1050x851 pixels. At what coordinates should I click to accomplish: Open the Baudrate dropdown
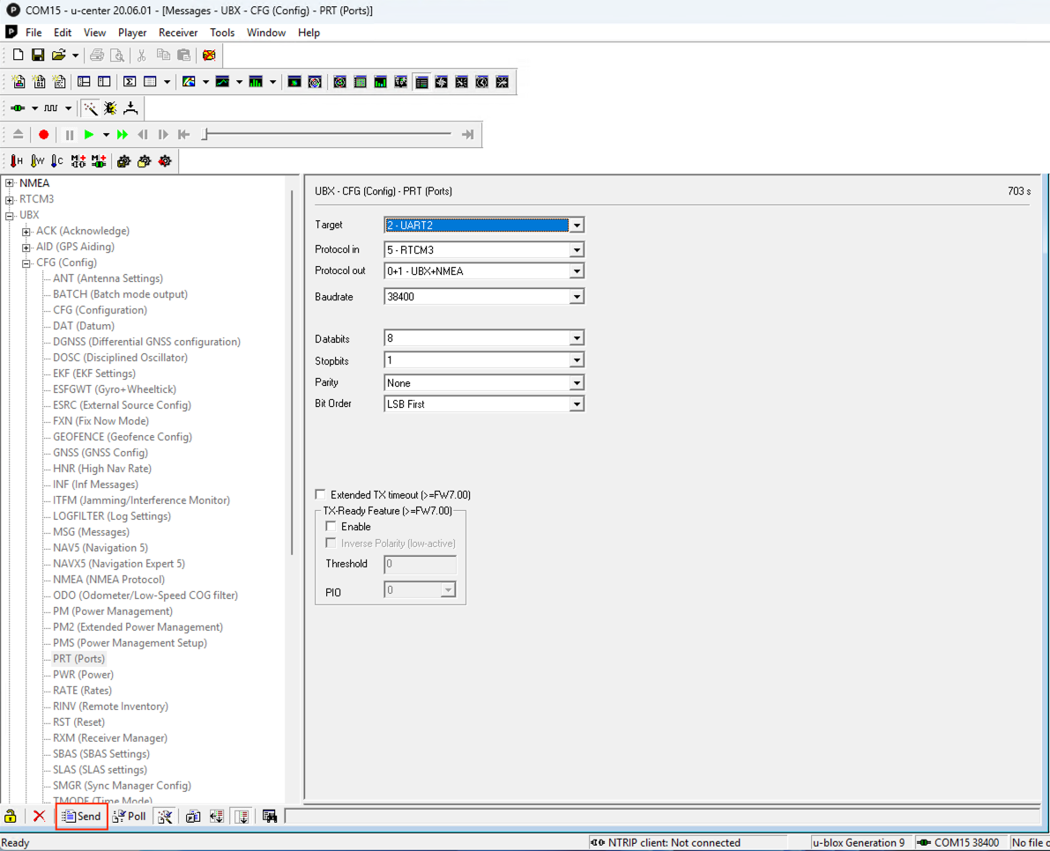click(577, 298)
